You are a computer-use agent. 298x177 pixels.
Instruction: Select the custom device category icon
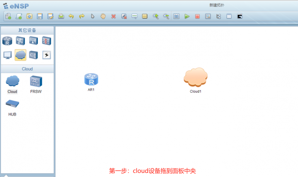tap(34, 55)
